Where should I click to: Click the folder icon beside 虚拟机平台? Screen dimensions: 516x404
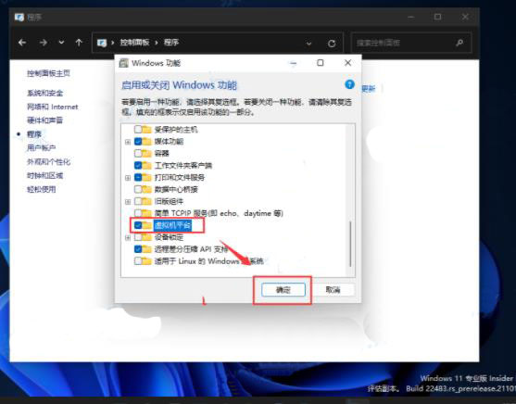[146, 225]
